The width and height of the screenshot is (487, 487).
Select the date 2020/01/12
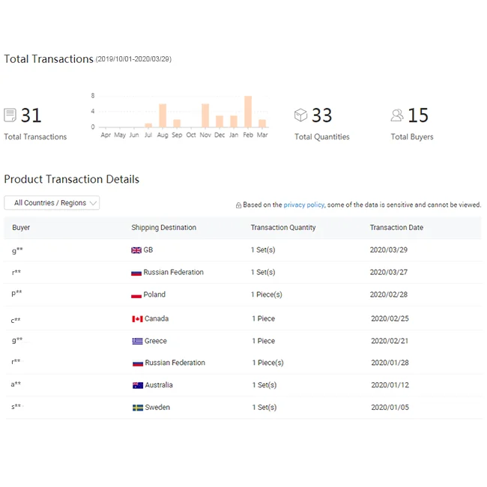coord(390,385)
